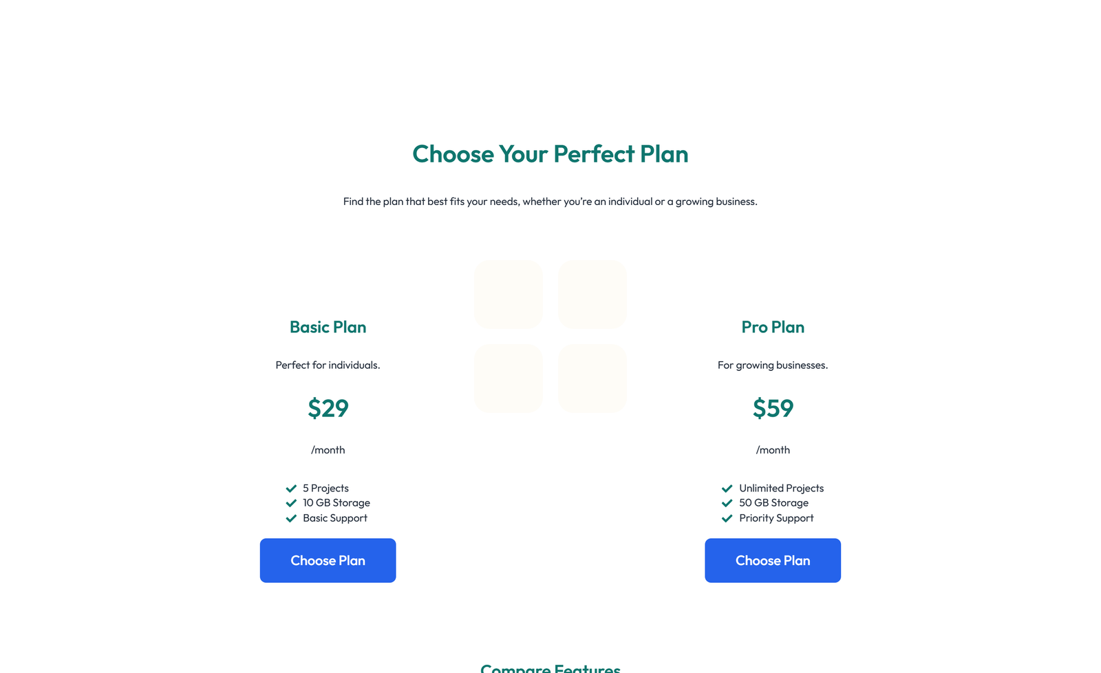Image resolution: width=1101 pixels, height=673 pixels.
Task: Select the Pro Plan heading
Action: (x=773, y=327)
